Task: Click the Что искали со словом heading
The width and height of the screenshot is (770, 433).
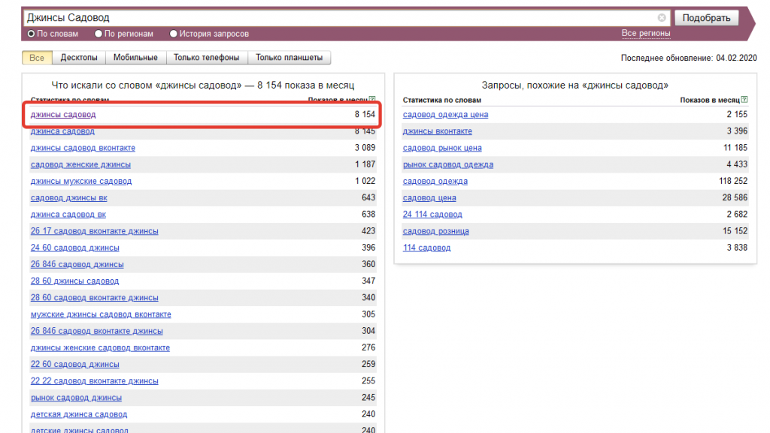Action: pyautogui.click(x=203, y=85)
